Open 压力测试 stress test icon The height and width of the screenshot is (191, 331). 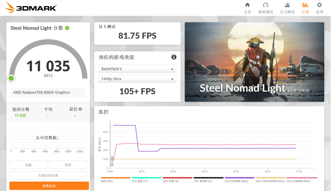(x=287, y=5)
